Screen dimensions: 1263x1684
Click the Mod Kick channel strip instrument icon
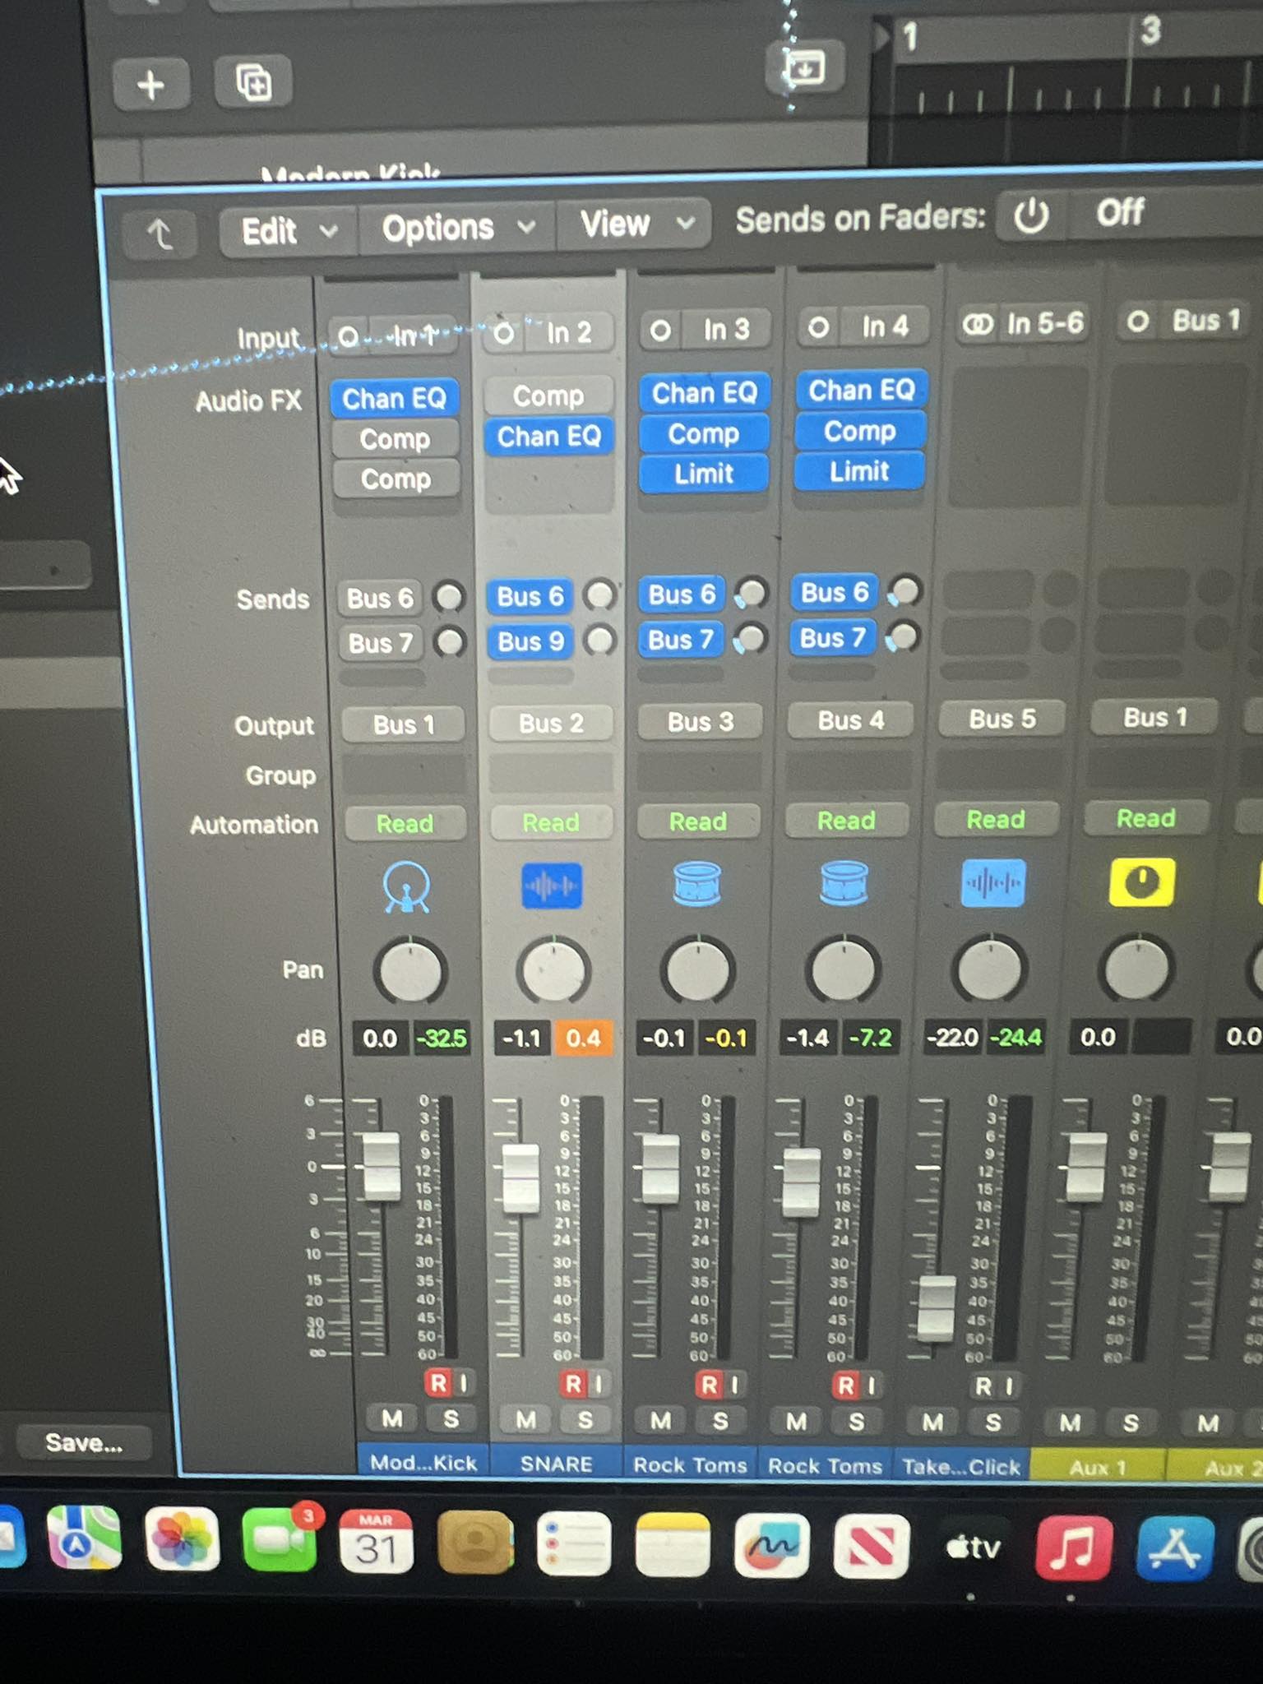(406, 886)
